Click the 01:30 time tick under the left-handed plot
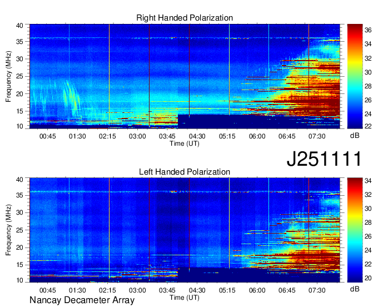378x307 pixels. (77, 290)
